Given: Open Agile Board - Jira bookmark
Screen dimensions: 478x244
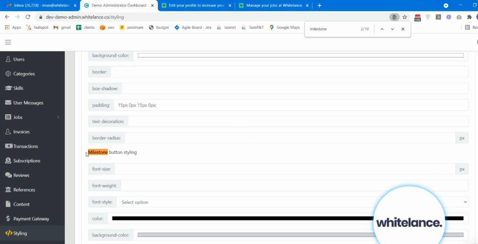Looking at the screenshot, I should [193, 27].
